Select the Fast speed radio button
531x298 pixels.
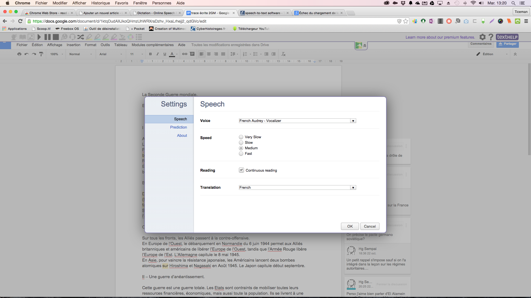coord(241,153)
